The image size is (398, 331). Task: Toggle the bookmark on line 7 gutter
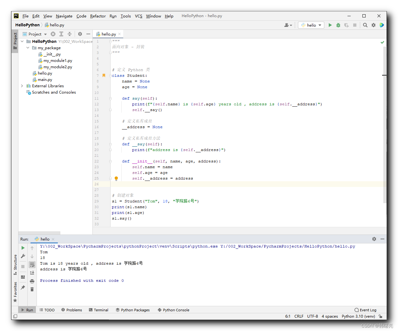[x=104, y=76]
